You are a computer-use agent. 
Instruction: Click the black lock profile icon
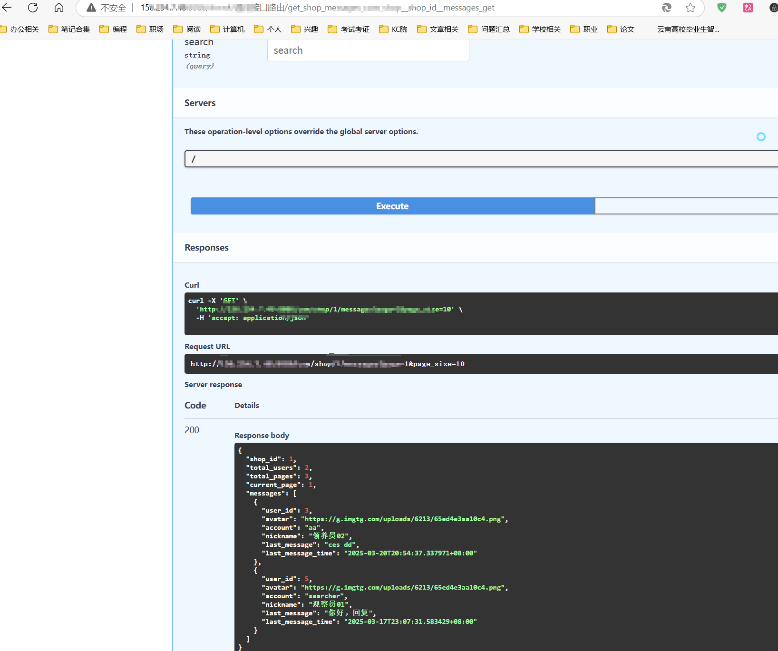click(772, 8)
